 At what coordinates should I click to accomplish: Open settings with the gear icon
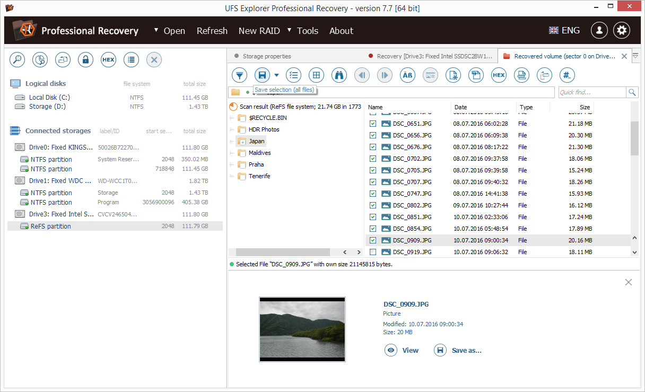[x=622, y=30]
